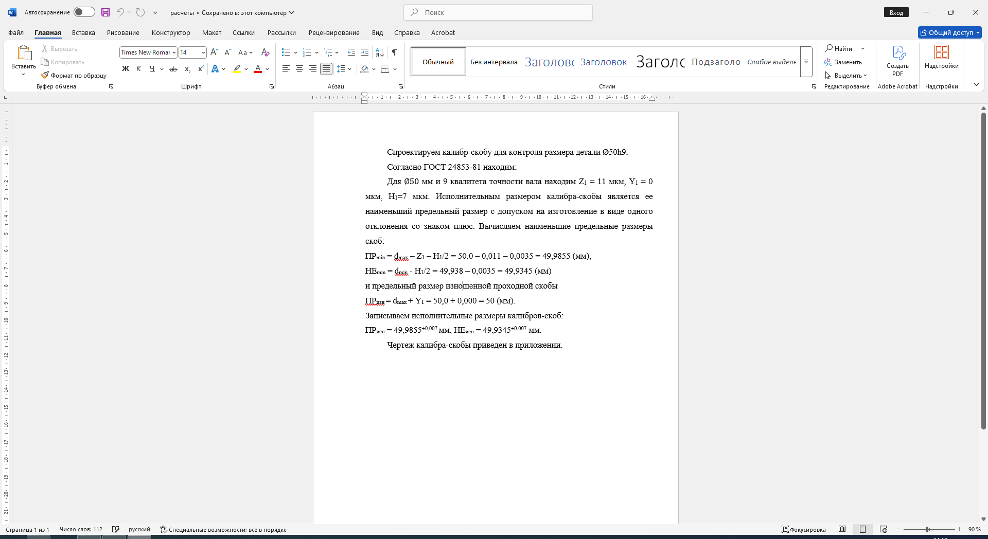Open Create PDF from Adobe Acrobat

(x=897, y=61)
